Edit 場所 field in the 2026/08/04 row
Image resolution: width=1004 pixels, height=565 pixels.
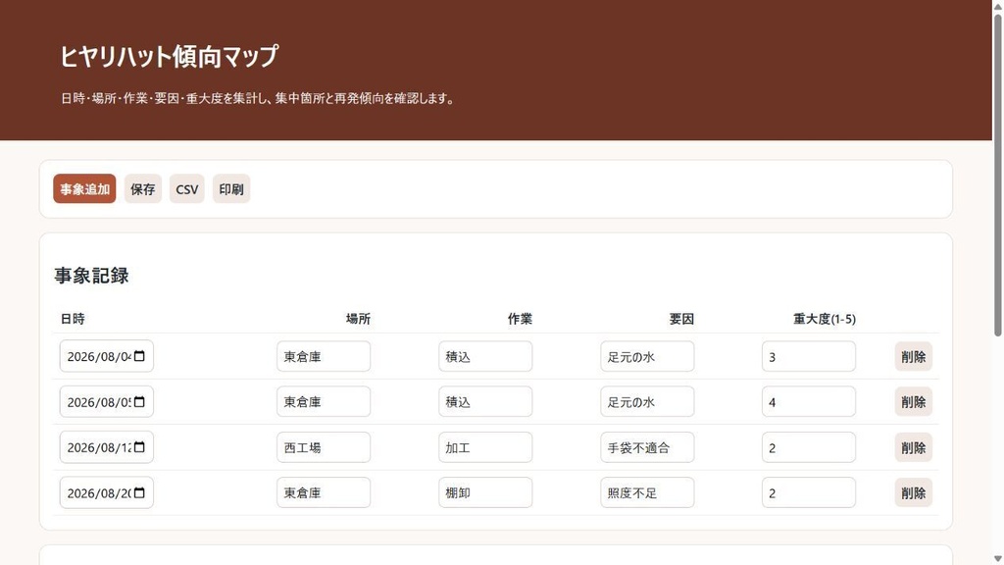click(324, 356)
